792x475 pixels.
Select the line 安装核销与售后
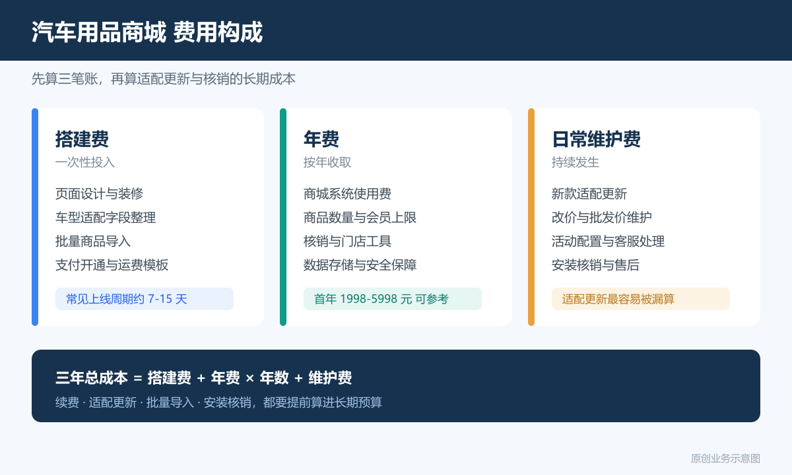pos(595,265)
